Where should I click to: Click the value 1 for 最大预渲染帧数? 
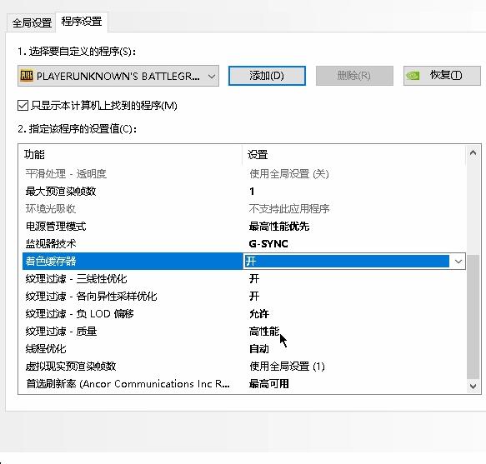pyautogui.click(x=252, y=191)
